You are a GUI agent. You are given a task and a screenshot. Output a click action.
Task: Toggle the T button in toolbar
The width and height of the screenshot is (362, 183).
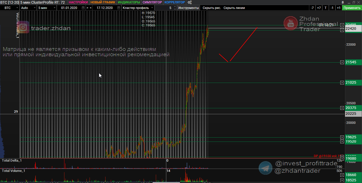coord(325,8)
